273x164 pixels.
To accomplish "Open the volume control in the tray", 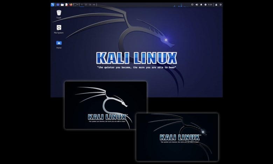I will tap(197, 5).
